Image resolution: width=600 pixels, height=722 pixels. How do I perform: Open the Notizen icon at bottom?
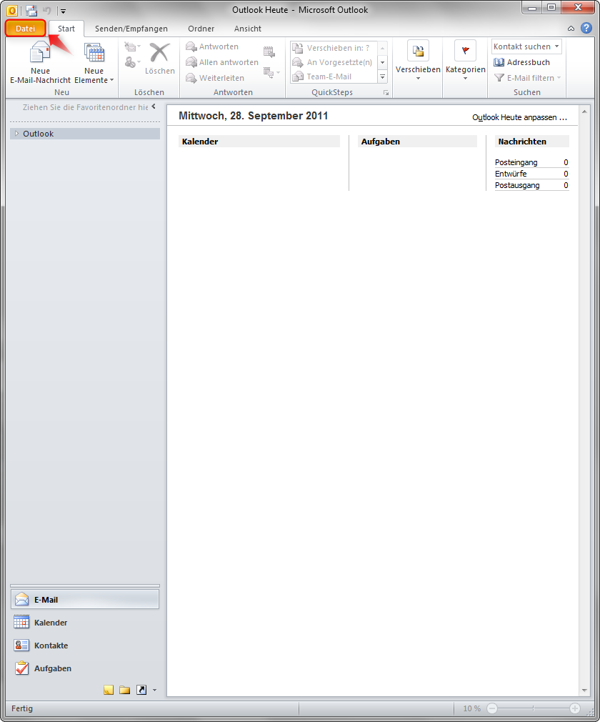[108, 689]
